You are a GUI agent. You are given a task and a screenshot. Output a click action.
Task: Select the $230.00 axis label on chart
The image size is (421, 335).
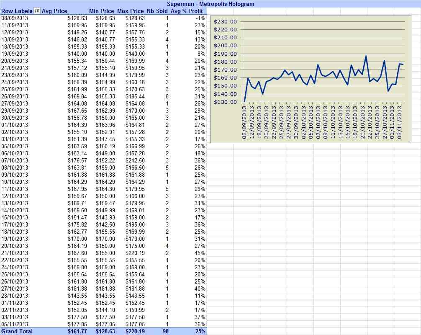pos(225,22)
